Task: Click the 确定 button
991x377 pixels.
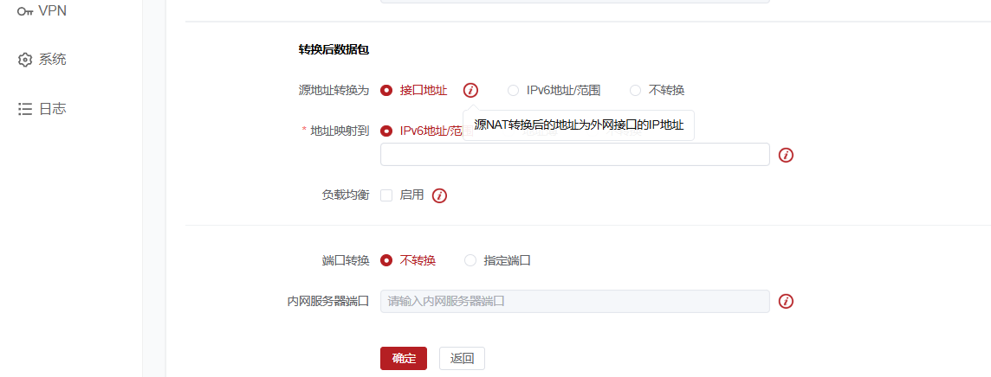Action: (x=404, y=358)
